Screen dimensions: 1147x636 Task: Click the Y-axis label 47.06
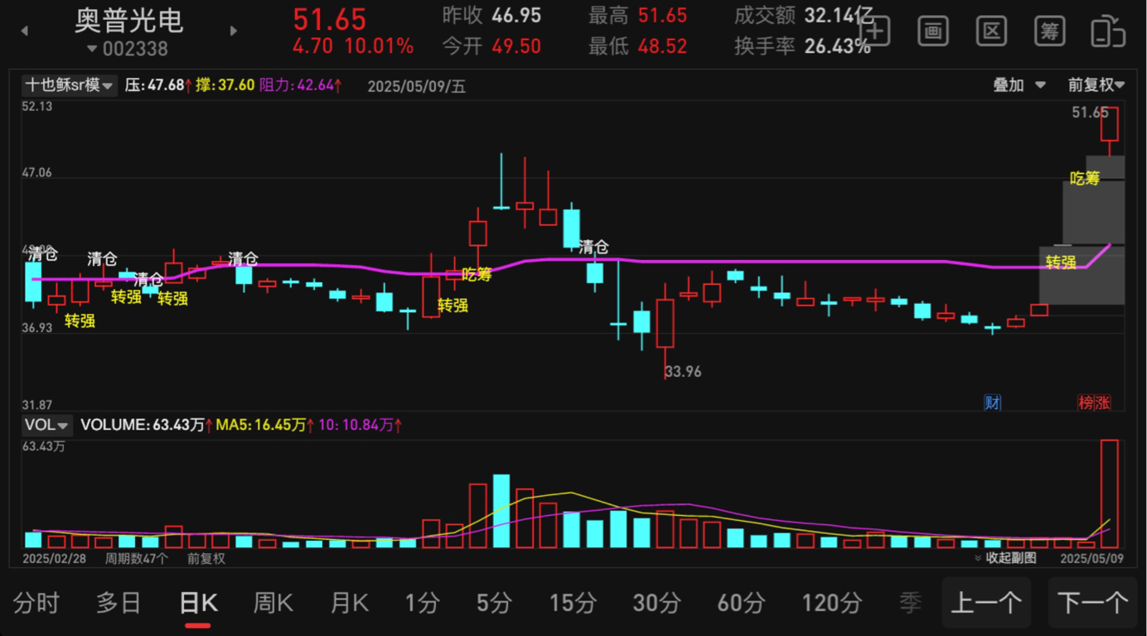36,172
